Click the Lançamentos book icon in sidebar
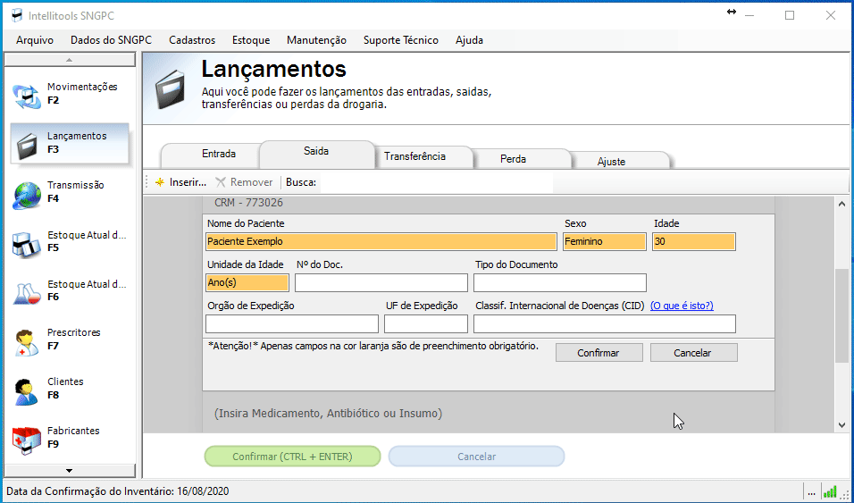 pyautogui.click(x=27, y=146)
